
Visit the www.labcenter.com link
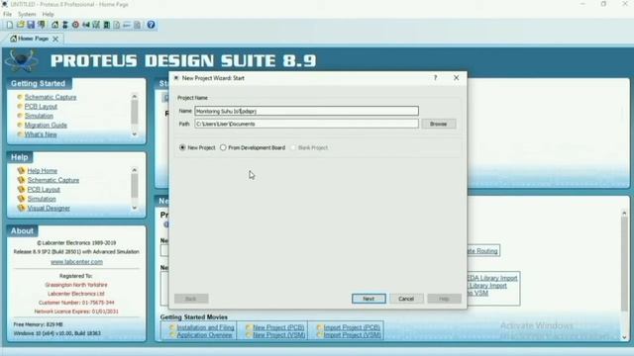(76, 262)
